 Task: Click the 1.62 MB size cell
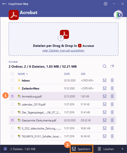pyautogui.click(x=85, y=96)
